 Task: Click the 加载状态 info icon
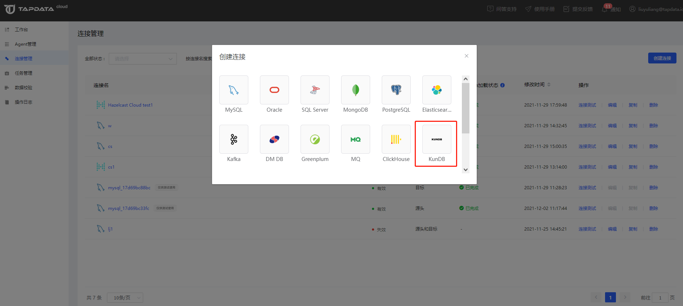[x=502, y=85]
